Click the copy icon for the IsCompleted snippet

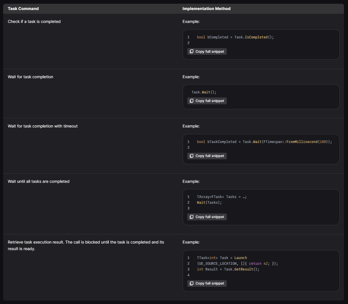[192, 52]
